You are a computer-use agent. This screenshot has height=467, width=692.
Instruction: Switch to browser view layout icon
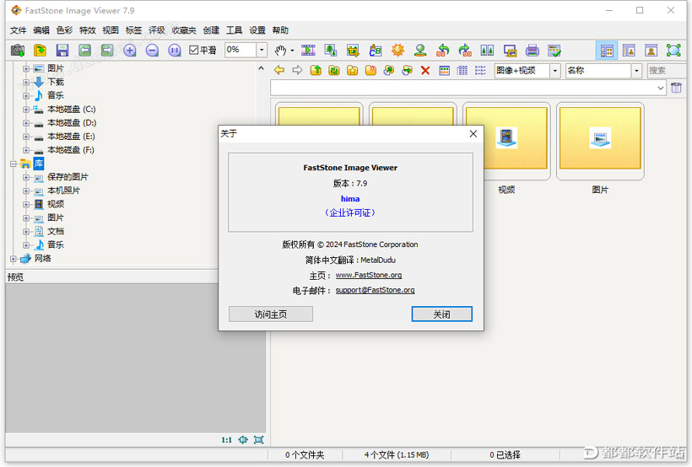point(607,51)
